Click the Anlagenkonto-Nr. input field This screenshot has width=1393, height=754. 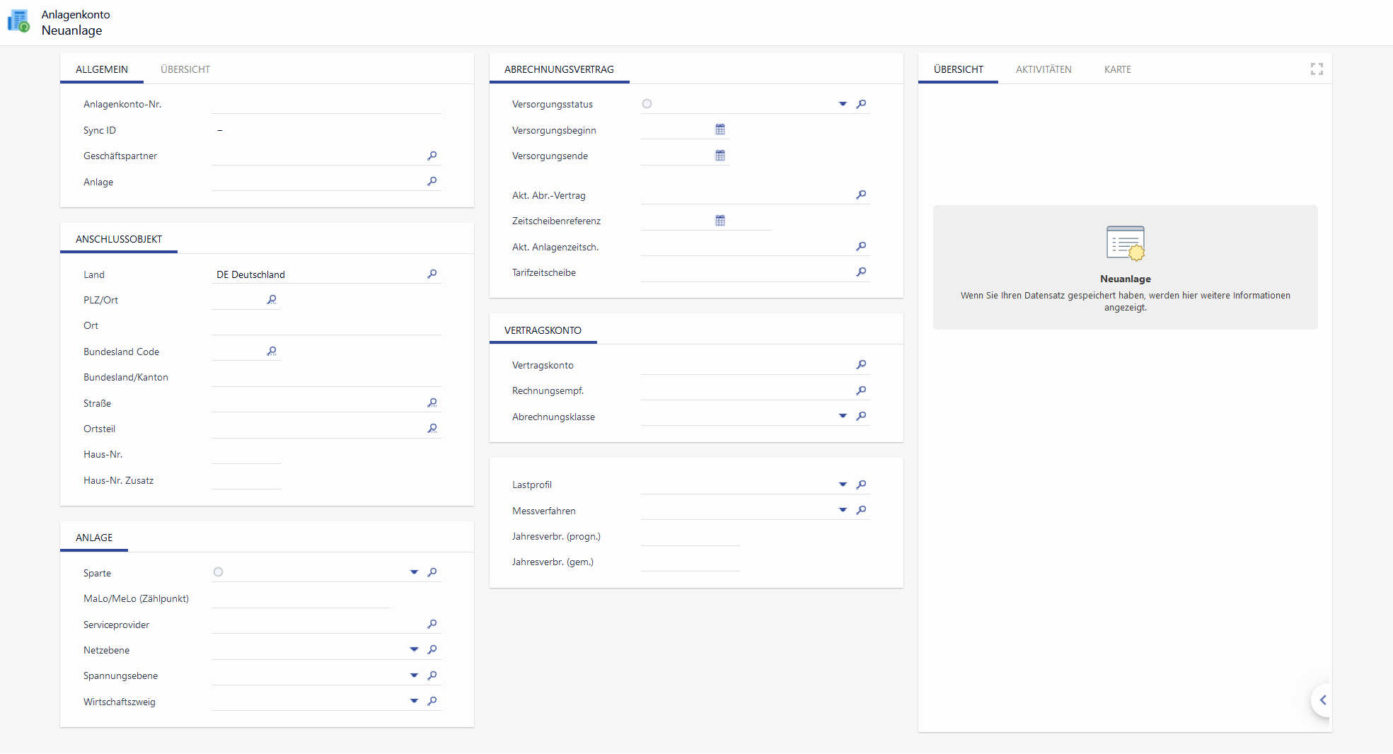click(x=325, y=105)
